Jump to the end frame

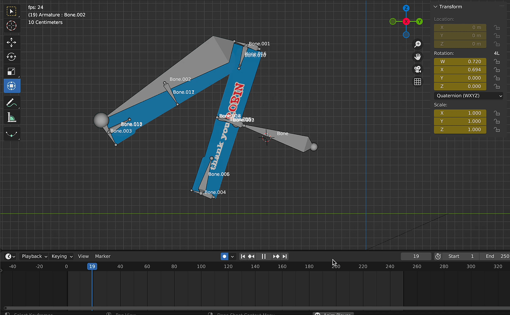284,256
